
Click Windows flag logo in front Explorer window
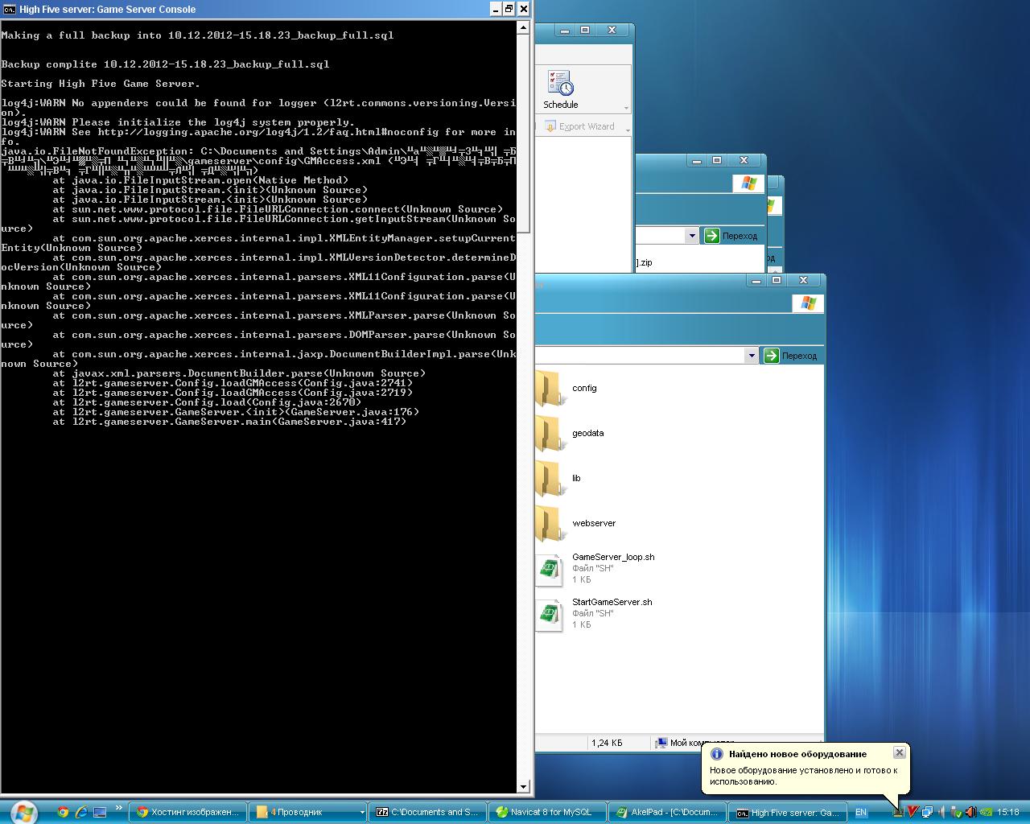(808, 303)
